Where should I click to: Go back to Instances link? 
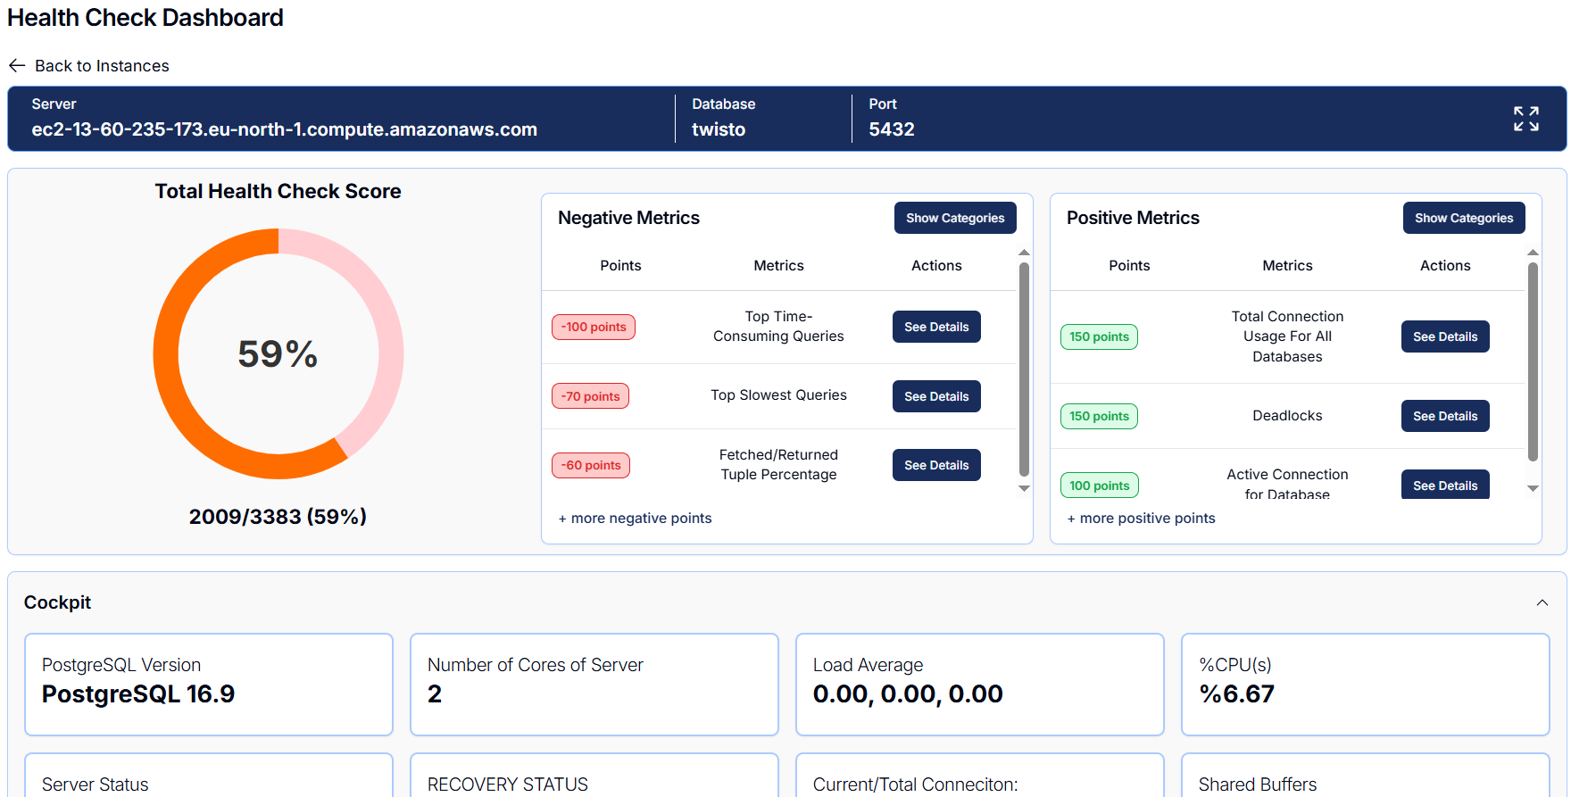point(102,66)
